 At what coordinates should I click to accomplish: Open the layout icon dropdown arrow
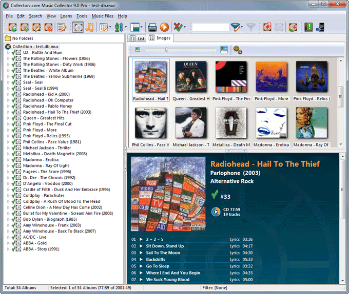141,27
